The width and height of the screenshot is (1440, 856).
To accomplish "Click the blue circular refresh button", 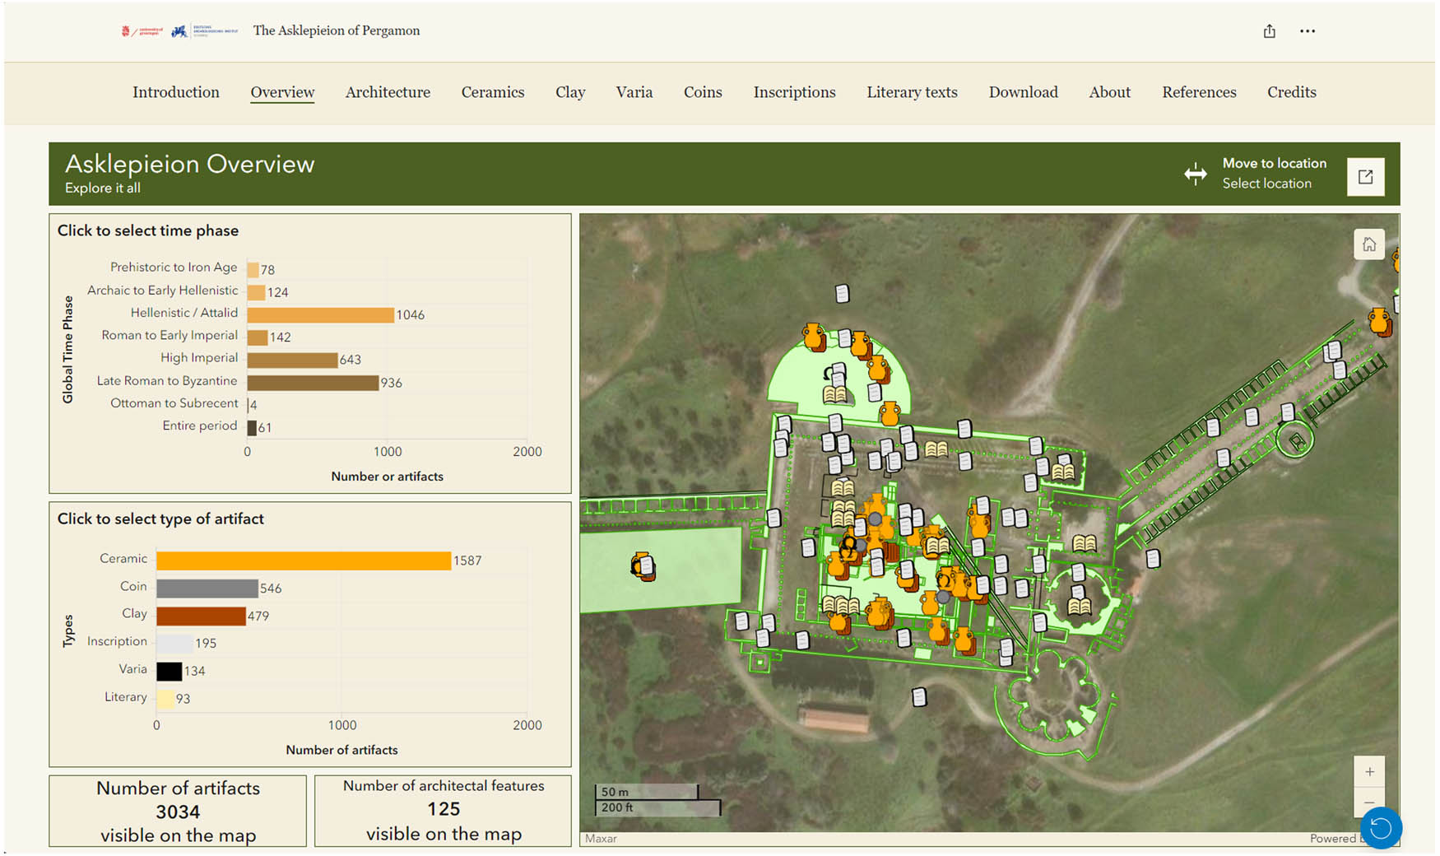I will tap(1380, 828).
